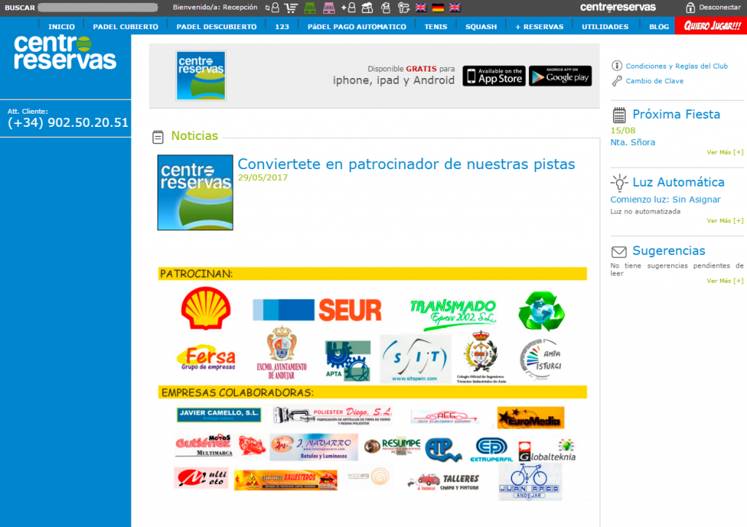Click the envelope icon beside Sugerencias
This screenshot has width=747, height=527.
click(619, 251)
